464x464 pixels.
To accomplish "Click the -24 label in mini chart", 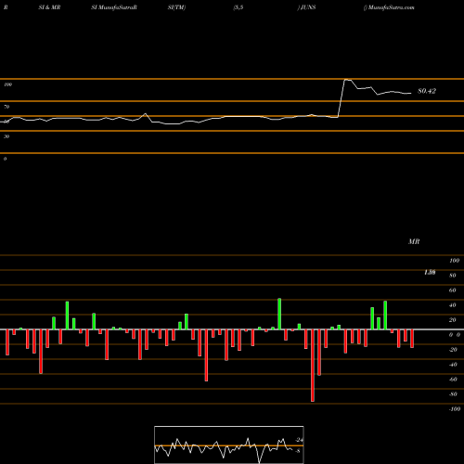I will [299, 440].
